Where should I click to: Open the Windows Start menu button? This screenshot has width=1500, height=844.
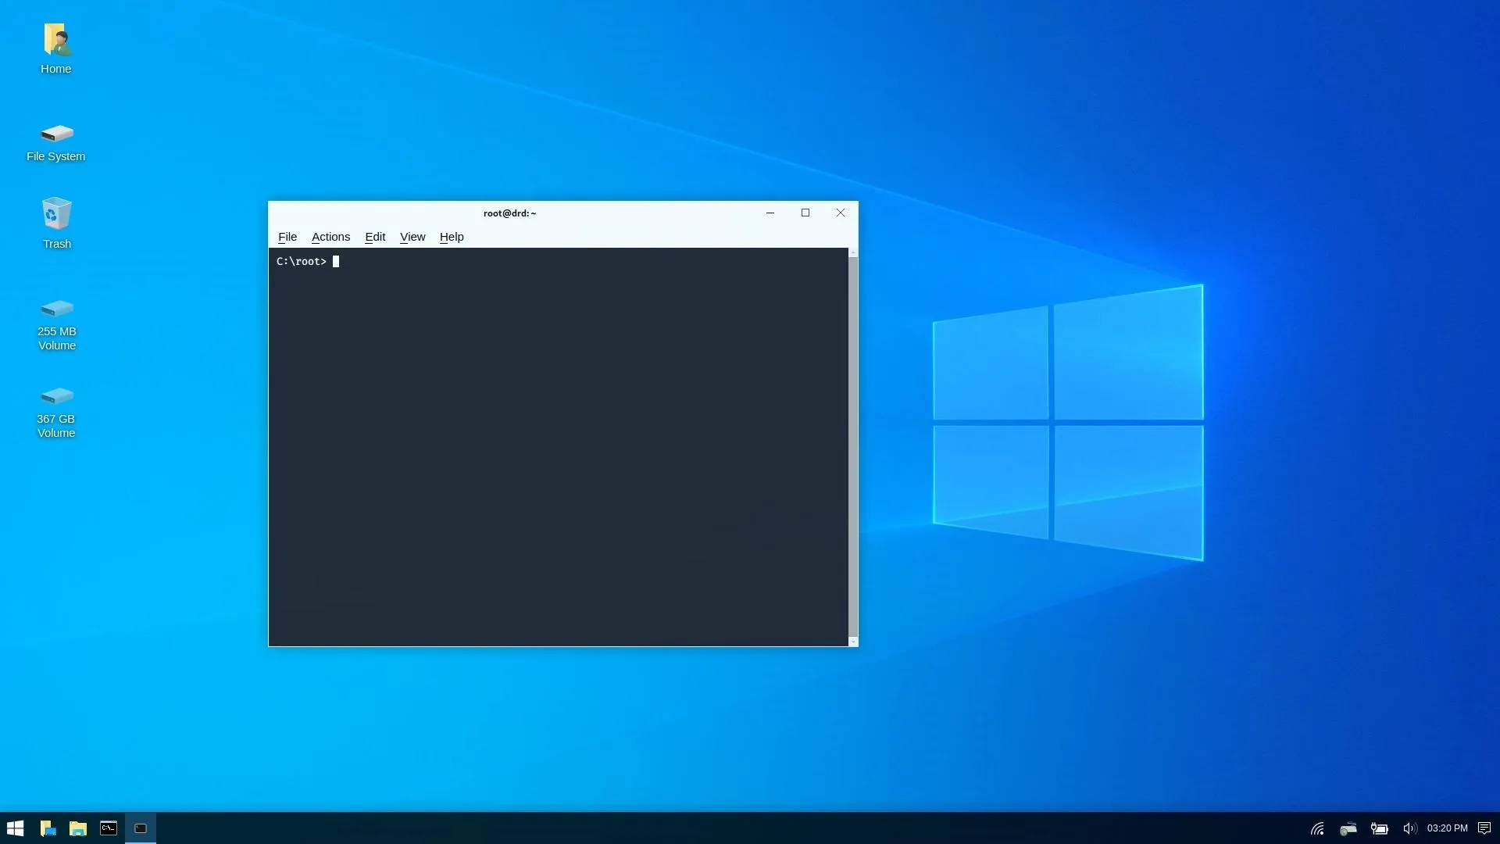[x=15, y=828]
